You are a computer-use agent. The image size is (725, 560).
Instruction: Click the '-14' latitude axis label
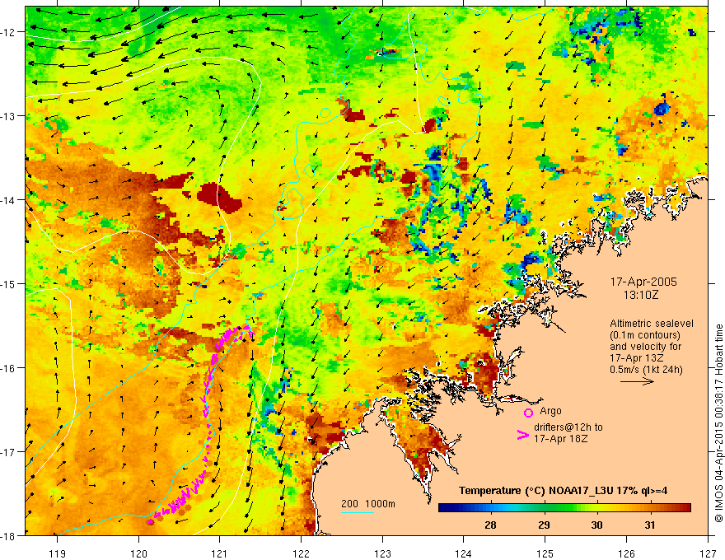tap(9, 200)
